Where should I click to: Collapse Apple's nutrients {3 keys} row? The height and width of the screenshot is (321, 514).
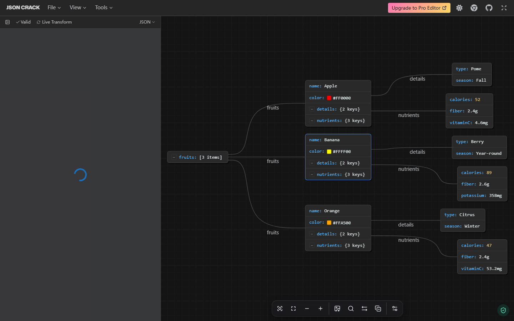[x=312, y=121]
